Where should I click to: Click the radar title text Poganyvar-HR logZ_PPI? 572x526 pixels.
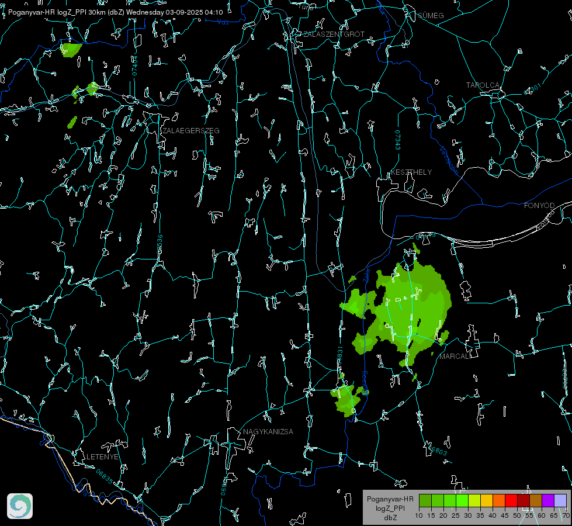(47, 12)
